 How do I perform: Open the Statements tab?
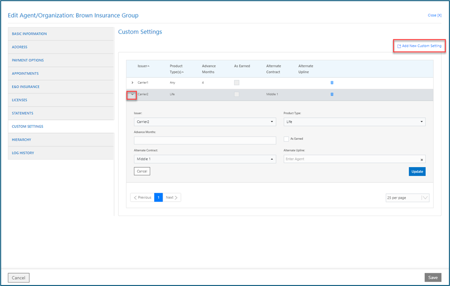(61, 113)
